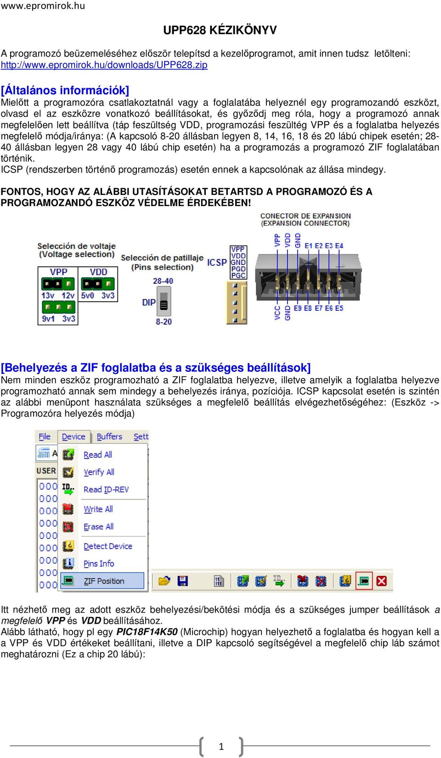The height and width of the screenshot is (758, 441).
Task: Choose Pins Info menu entry
Action: tap(99, 563)
